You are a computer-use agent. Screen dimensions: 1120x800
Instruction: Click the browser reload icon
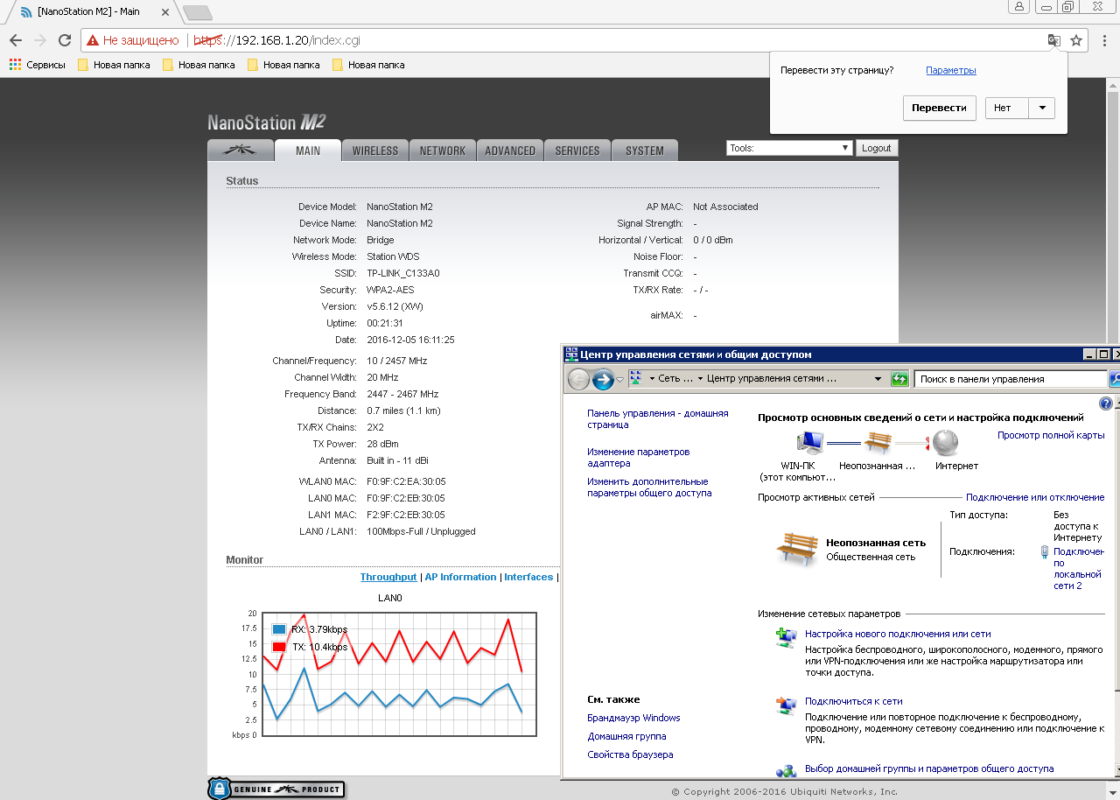click(x=64, y=40)
